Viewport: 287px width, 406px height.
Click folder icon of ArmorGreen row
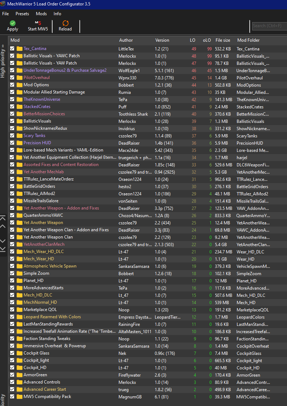pos(20,375)
